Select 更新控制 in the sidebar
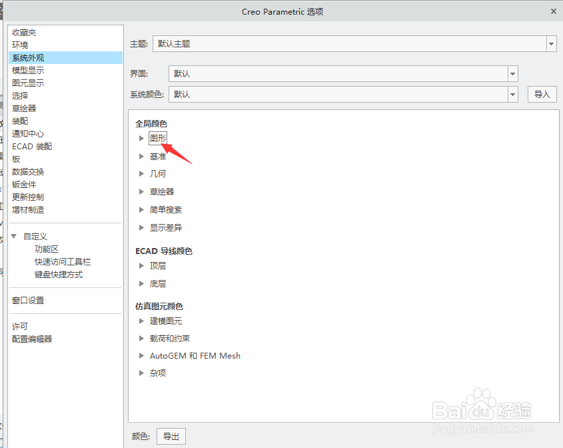Image resolution: width=563 pixels, height=448 pixels. click(28, 197)
